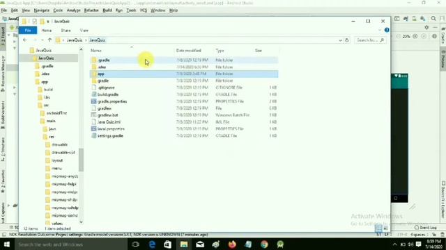
Task: Select menu folder in navigation tree
Action: click(56, 168)
